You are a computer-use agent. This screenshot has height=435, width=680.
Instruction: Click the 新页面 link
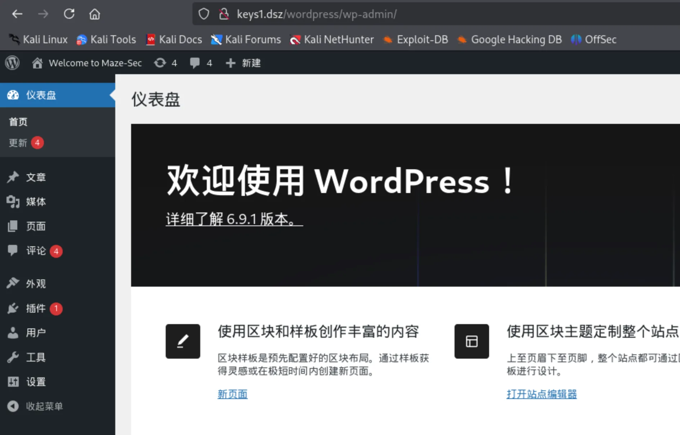[x=233, y=394]
